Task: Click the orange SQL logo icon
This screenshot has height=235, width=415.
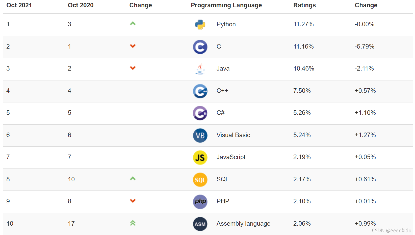Action: [200, 180]
